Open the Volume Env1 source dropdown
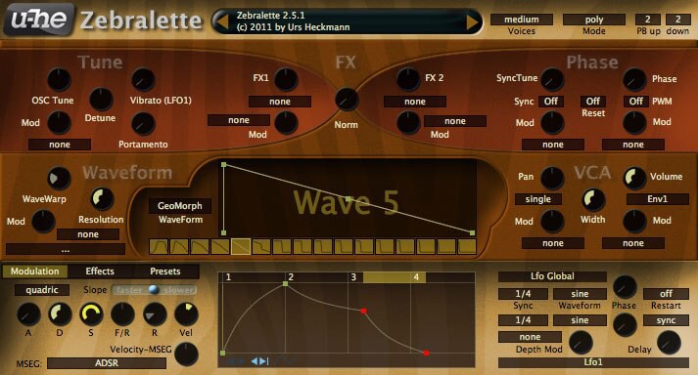The image size is (698, 375). coord(658,199)
